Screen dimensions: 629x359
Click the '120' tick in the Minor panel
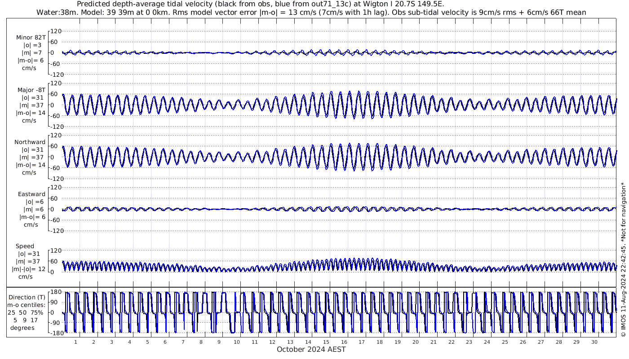pos(56,31)
